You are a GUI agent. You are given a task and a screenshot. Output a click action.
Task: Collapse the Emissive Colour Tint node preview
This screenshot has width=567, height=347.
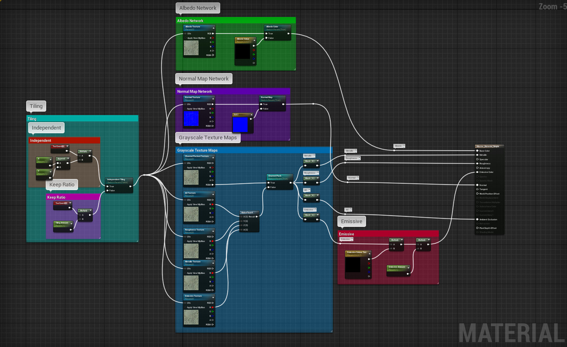[x=369, y=253]
